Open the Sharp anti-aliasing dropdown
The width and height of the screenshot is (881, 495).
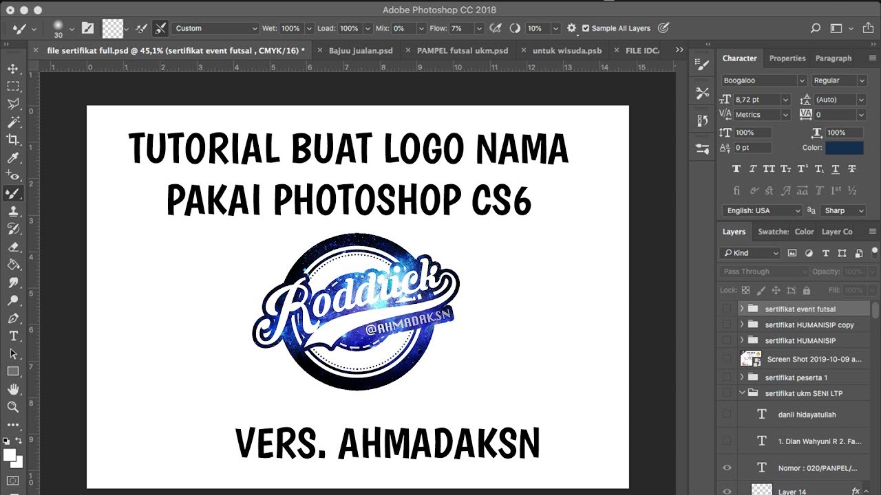pos(842,210)
